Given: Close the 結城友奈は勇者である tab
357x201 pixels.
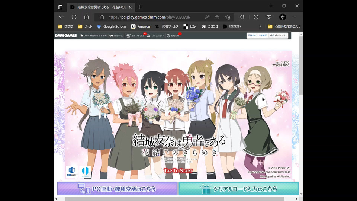Looking at the screenshot, I should coord(130,7).
